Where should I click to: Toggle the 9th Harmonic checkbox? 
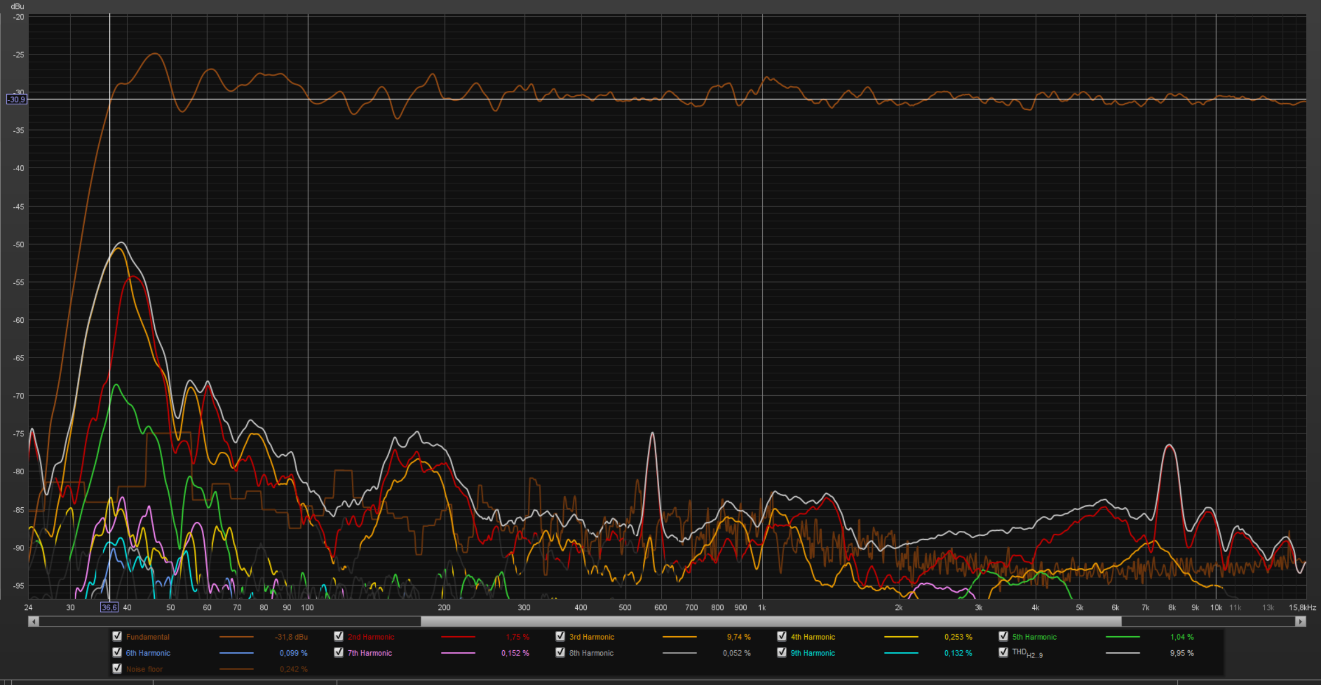pyautogui.click(x=782, y=652)
